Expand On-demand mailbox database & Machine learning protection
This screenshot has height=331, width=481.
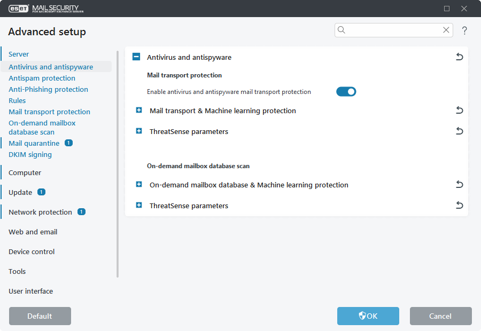click(x=139, y=184)
